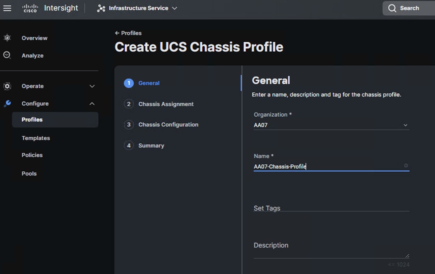The width and height of the screenshot is (435, 274).
Task: Open Overview in sidebar
Action: point(34,38)
